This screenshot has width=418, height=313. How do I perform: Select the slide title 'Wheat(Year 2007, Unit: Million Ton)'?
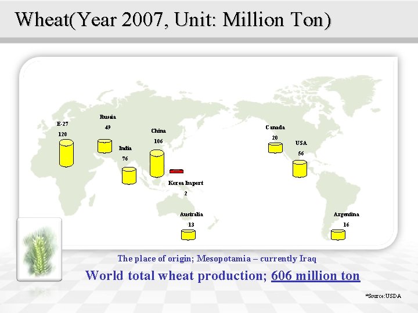click(x=173, y=20)
